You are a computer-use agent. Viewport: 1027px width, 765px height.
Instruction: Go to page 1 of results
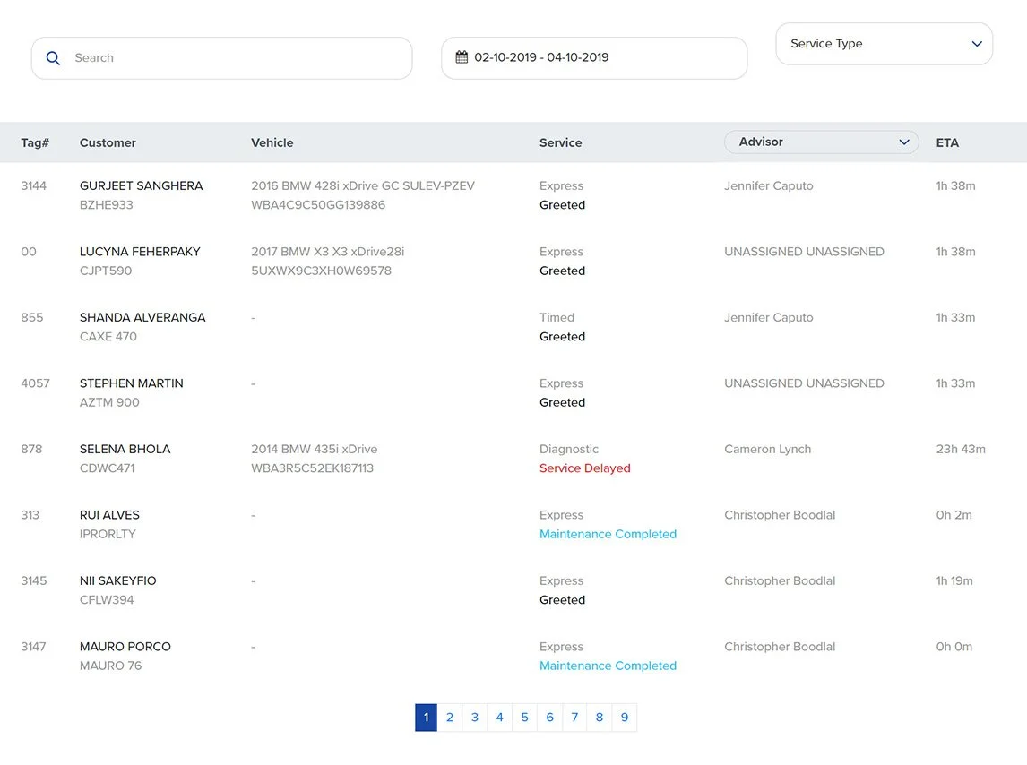(426, 718)
